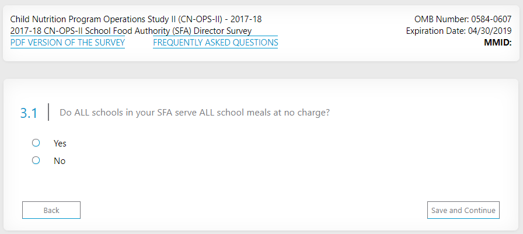The height and width of the screenshot is (234, 523).
Task: Click the vertical divider beside 3.1
Action: pos(48,112)
